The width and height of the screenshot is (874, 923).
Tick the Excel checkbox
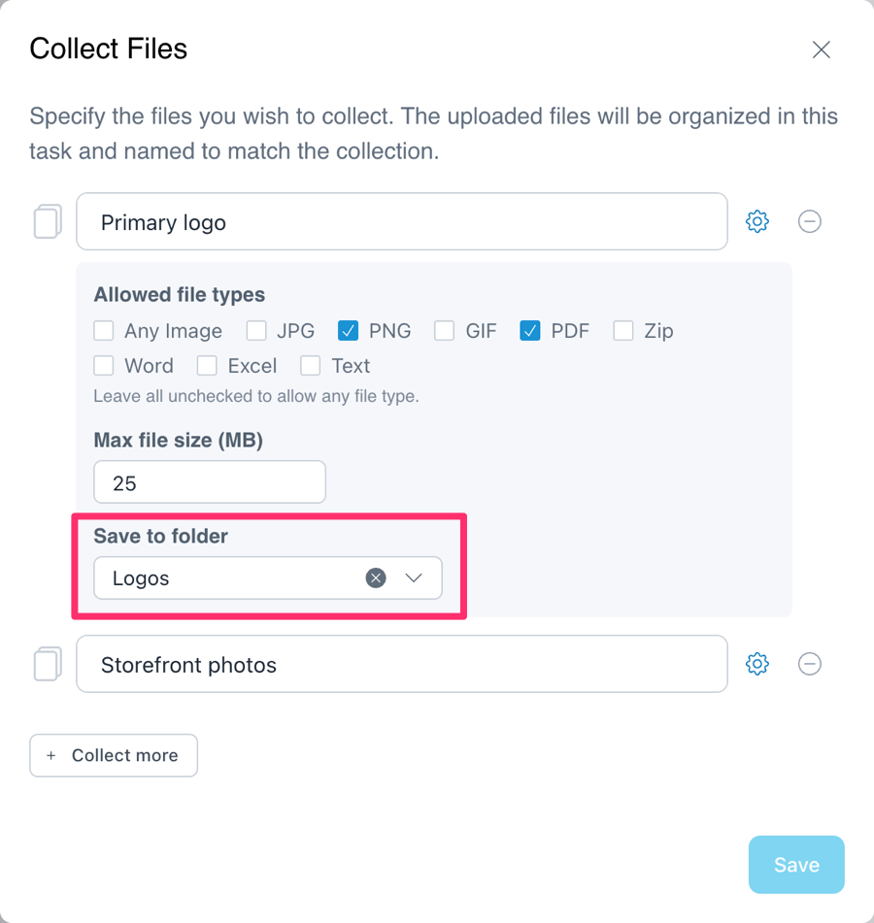click(207, 366)
